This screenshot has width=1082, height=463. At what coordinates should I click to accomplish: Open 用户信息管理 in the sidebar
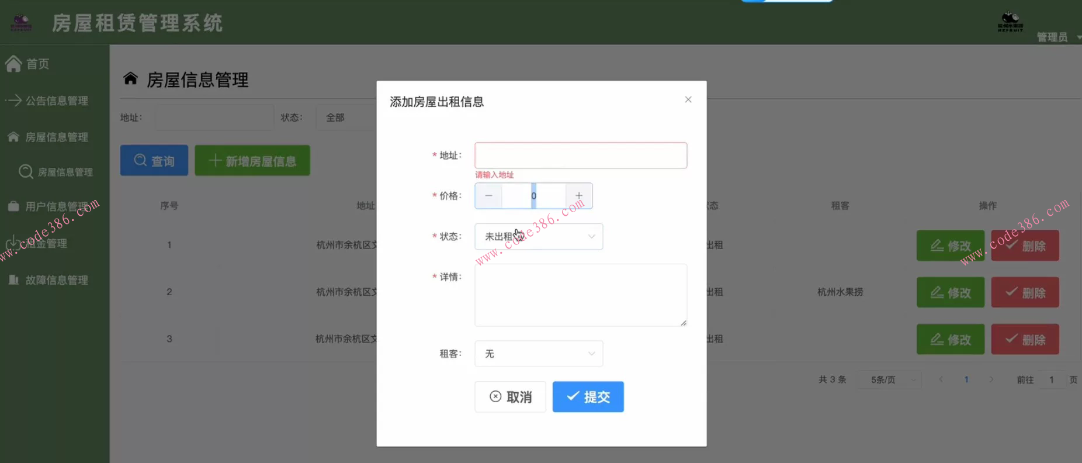pos(57,206)
